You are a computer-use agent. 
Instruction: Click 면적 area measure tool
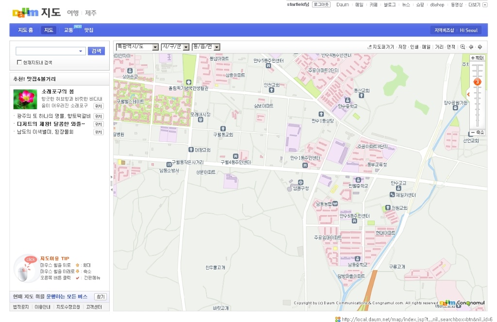[x=451, y=47]
